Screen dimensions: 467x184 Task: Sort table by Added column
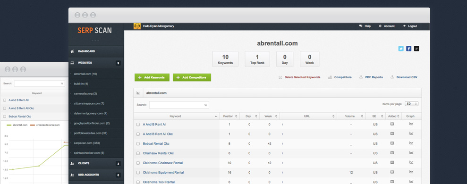393,116
